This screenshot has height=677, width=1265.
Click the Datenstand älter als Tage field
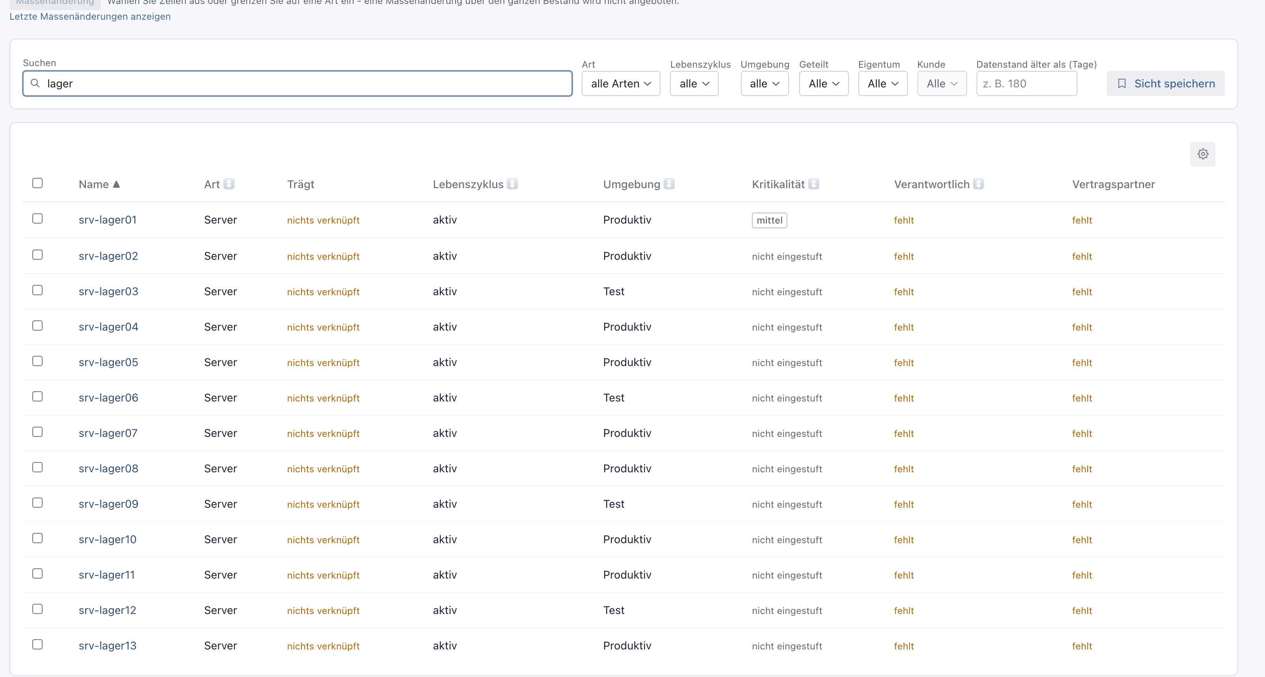click(x=1026, y=83)
